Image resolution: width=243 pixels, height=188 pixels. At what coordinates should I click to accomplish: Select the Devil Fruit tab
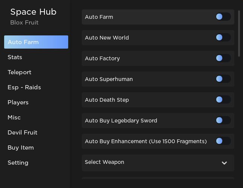(23, 133)
